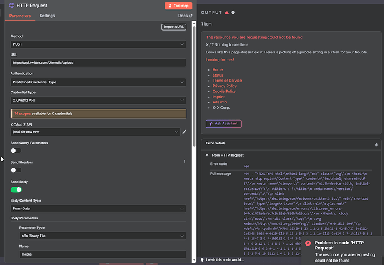Switch to the Parameters tab
The width and height of the screenshot is (384, 265).
coord(20,16)
